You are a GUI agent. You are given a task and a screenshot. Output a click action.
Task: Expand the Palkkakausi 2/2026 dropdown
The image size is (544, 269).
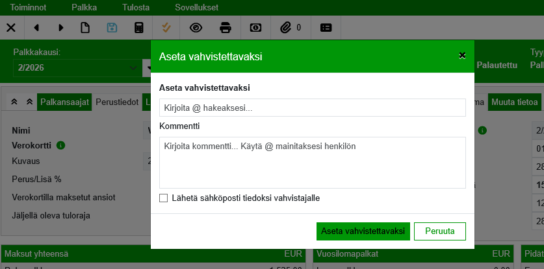point(134,67)
